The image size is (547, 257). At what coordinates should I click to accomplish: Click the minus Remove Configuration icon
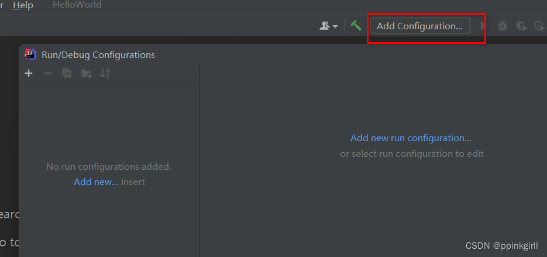coord(48,73)
